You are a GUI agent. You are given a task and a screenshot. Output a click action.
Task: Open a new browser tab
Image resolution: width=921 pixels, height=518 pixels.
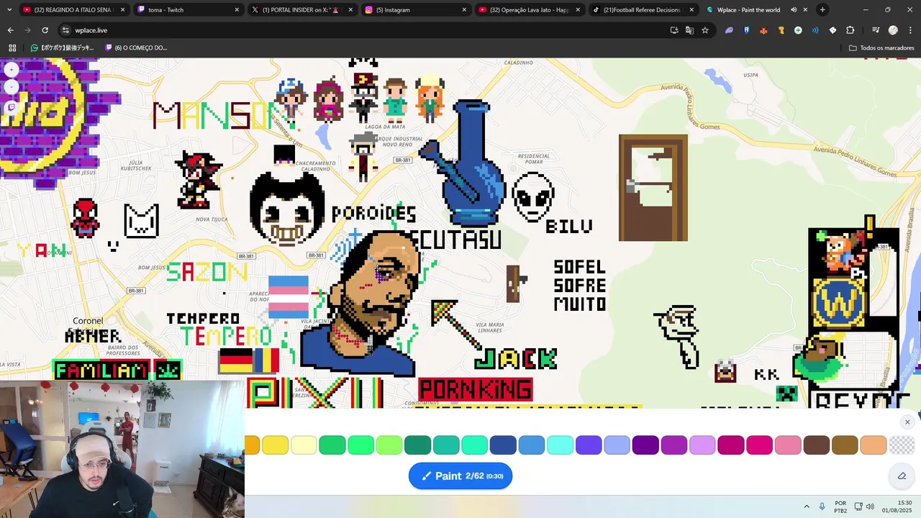coord(822,9)
